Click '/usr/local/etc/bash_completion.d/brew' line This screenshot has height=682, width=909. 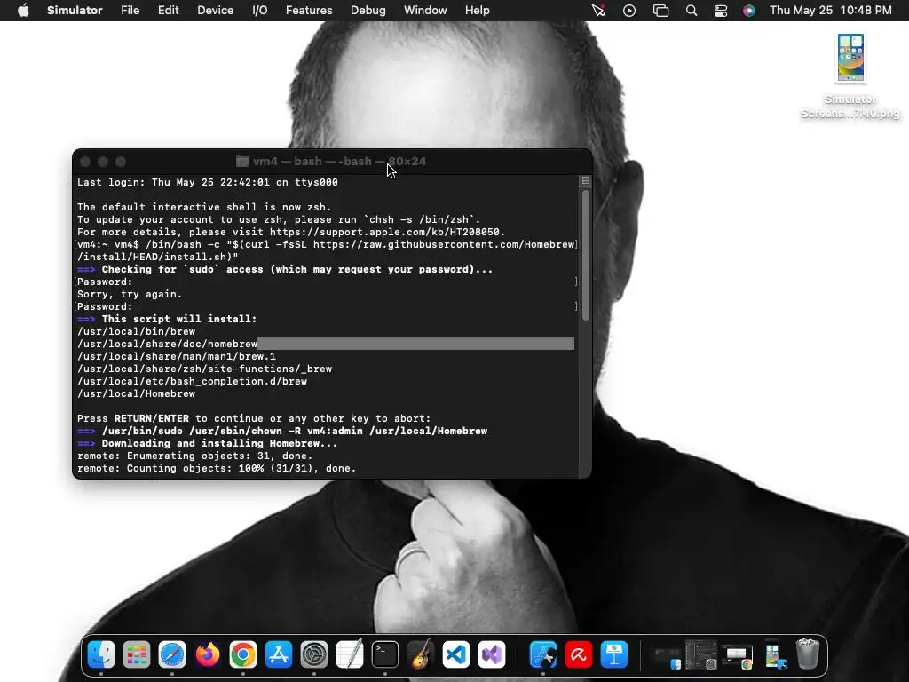(192, 382)
